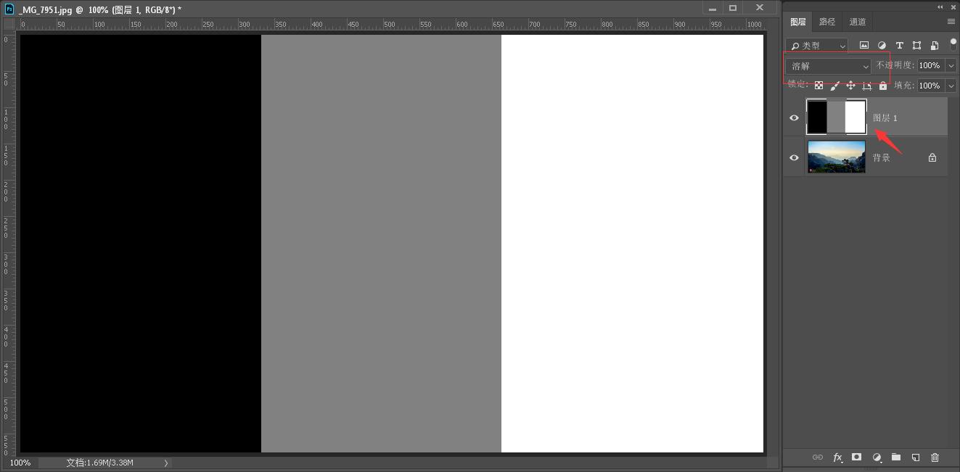Add a layer mask to the layer
Viewport: 960px width, 472px height.
point(857,457)
